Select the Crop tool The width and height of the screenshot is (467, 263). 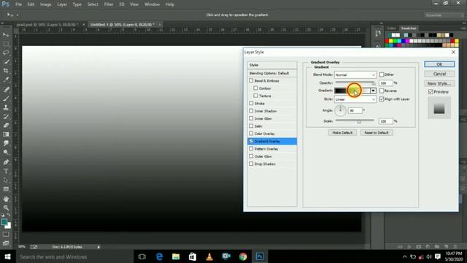[6, 71]
